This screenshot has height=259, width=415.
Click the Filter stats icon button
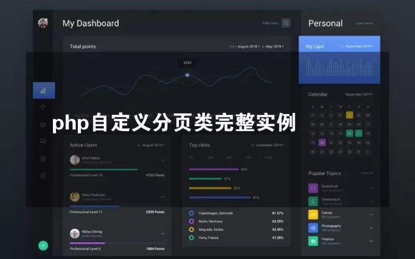pyautogui.click(x=286, y=23)
